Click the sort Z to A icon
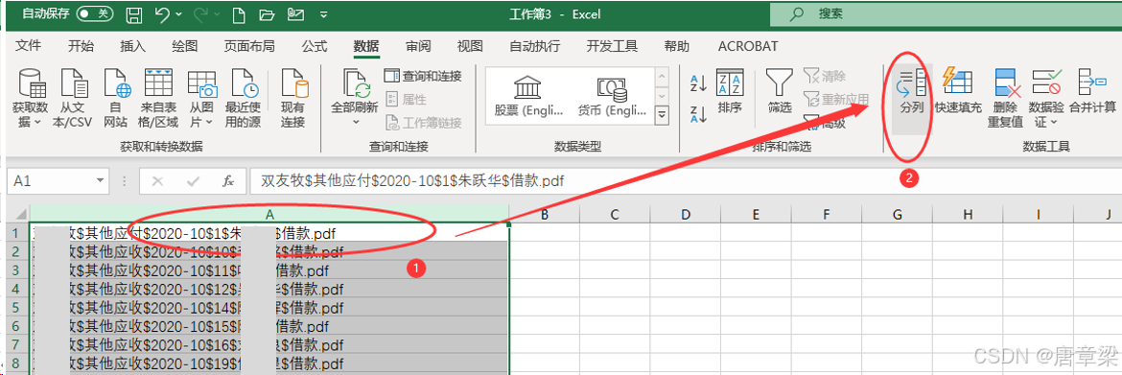Image resolution: width=1122 pixels, height=375 pixels. [x=698, y=114]
